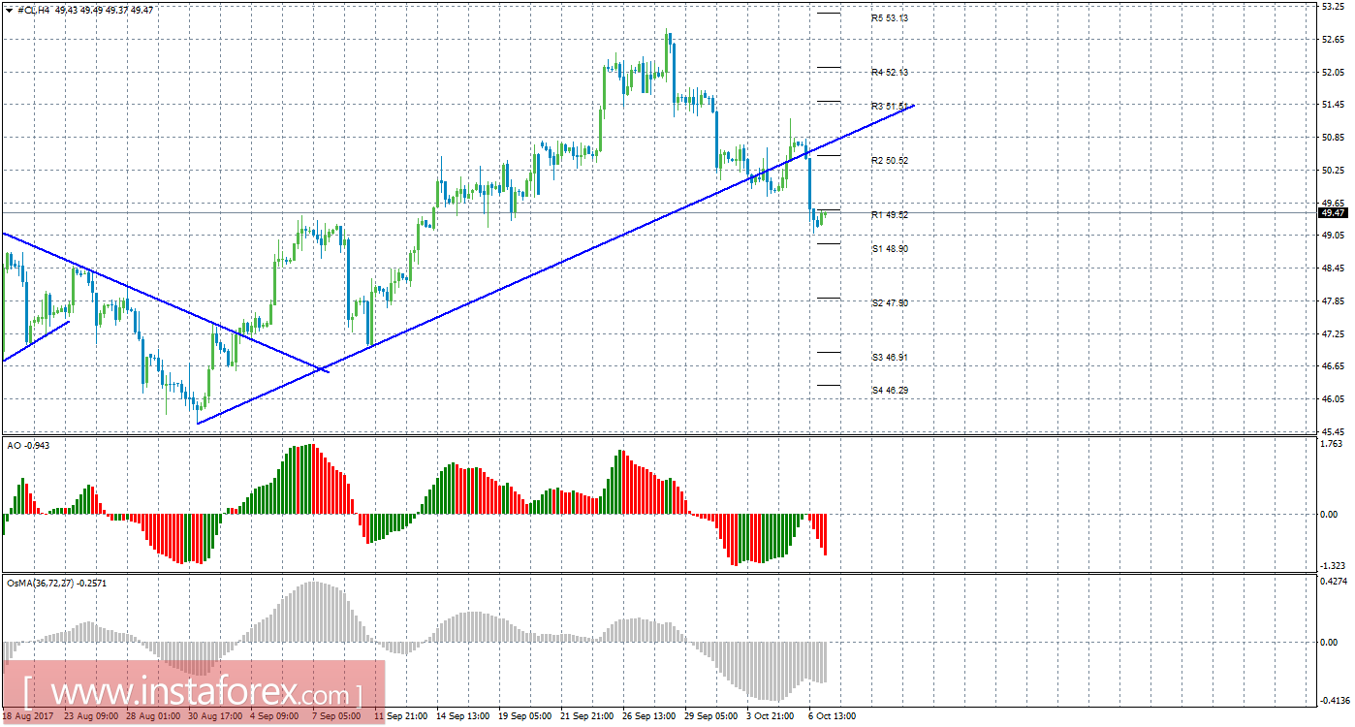Select the R1 49.52 pivot label

pyautogui.click(x=889, y=214)
